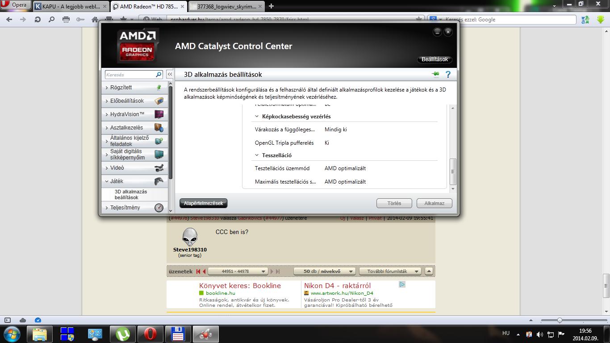Collapse the sidebar with the double-arrow button

(170, 75)
